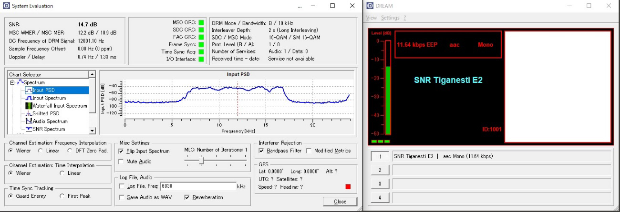Image resolution: width=620 pixels, height=212 pixels.
Task: Click the SDC CRC green status indicator
Action: coord(201,30)
